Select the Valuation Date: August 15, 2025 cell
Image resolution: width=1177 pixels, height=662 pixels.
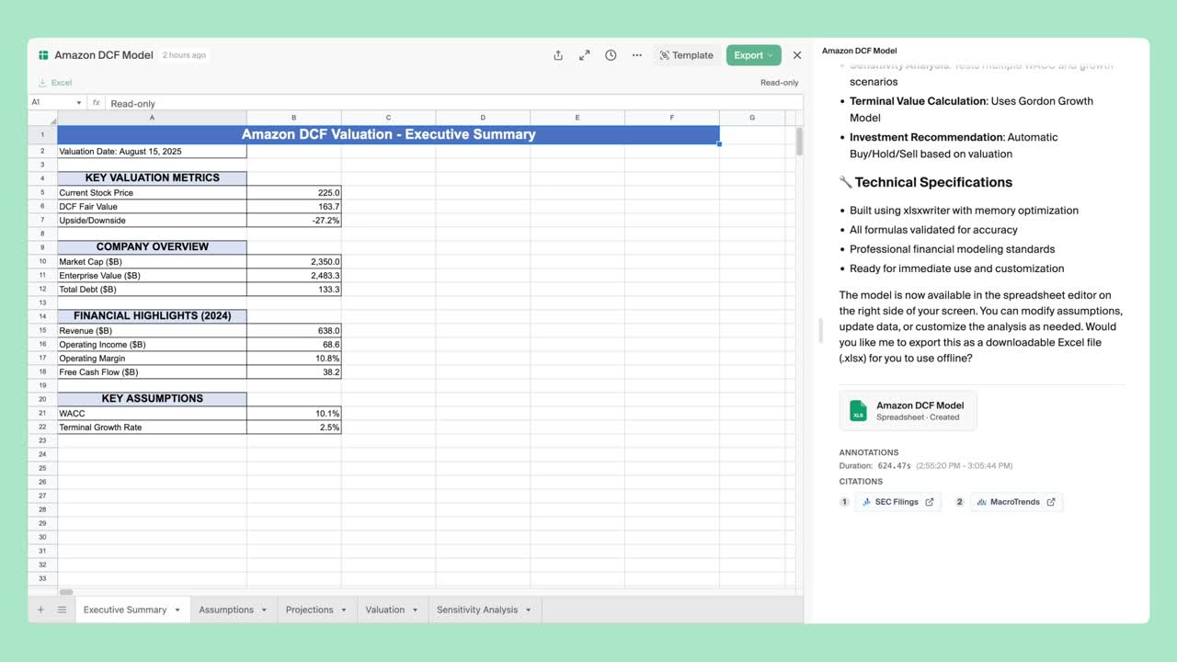(152, 152)
